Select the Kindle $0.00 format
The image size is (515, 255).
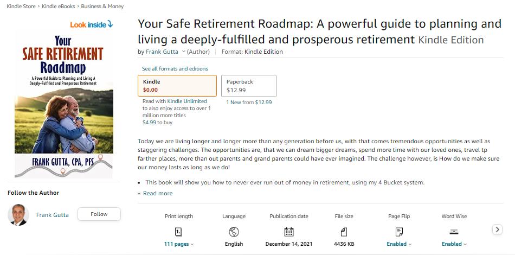[x=177, y=86]
